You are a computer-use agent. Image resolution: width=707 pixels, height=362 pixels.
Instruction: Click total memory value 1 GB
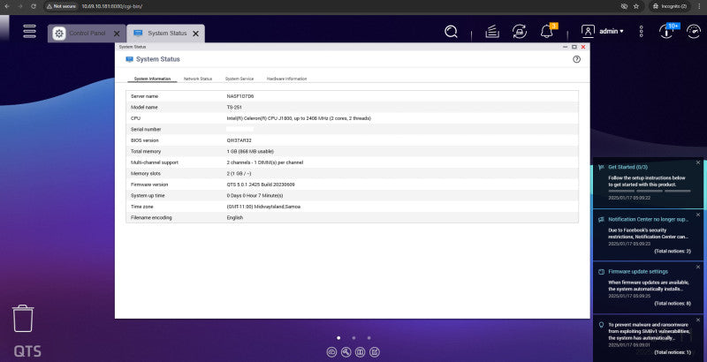coord(250,151)
